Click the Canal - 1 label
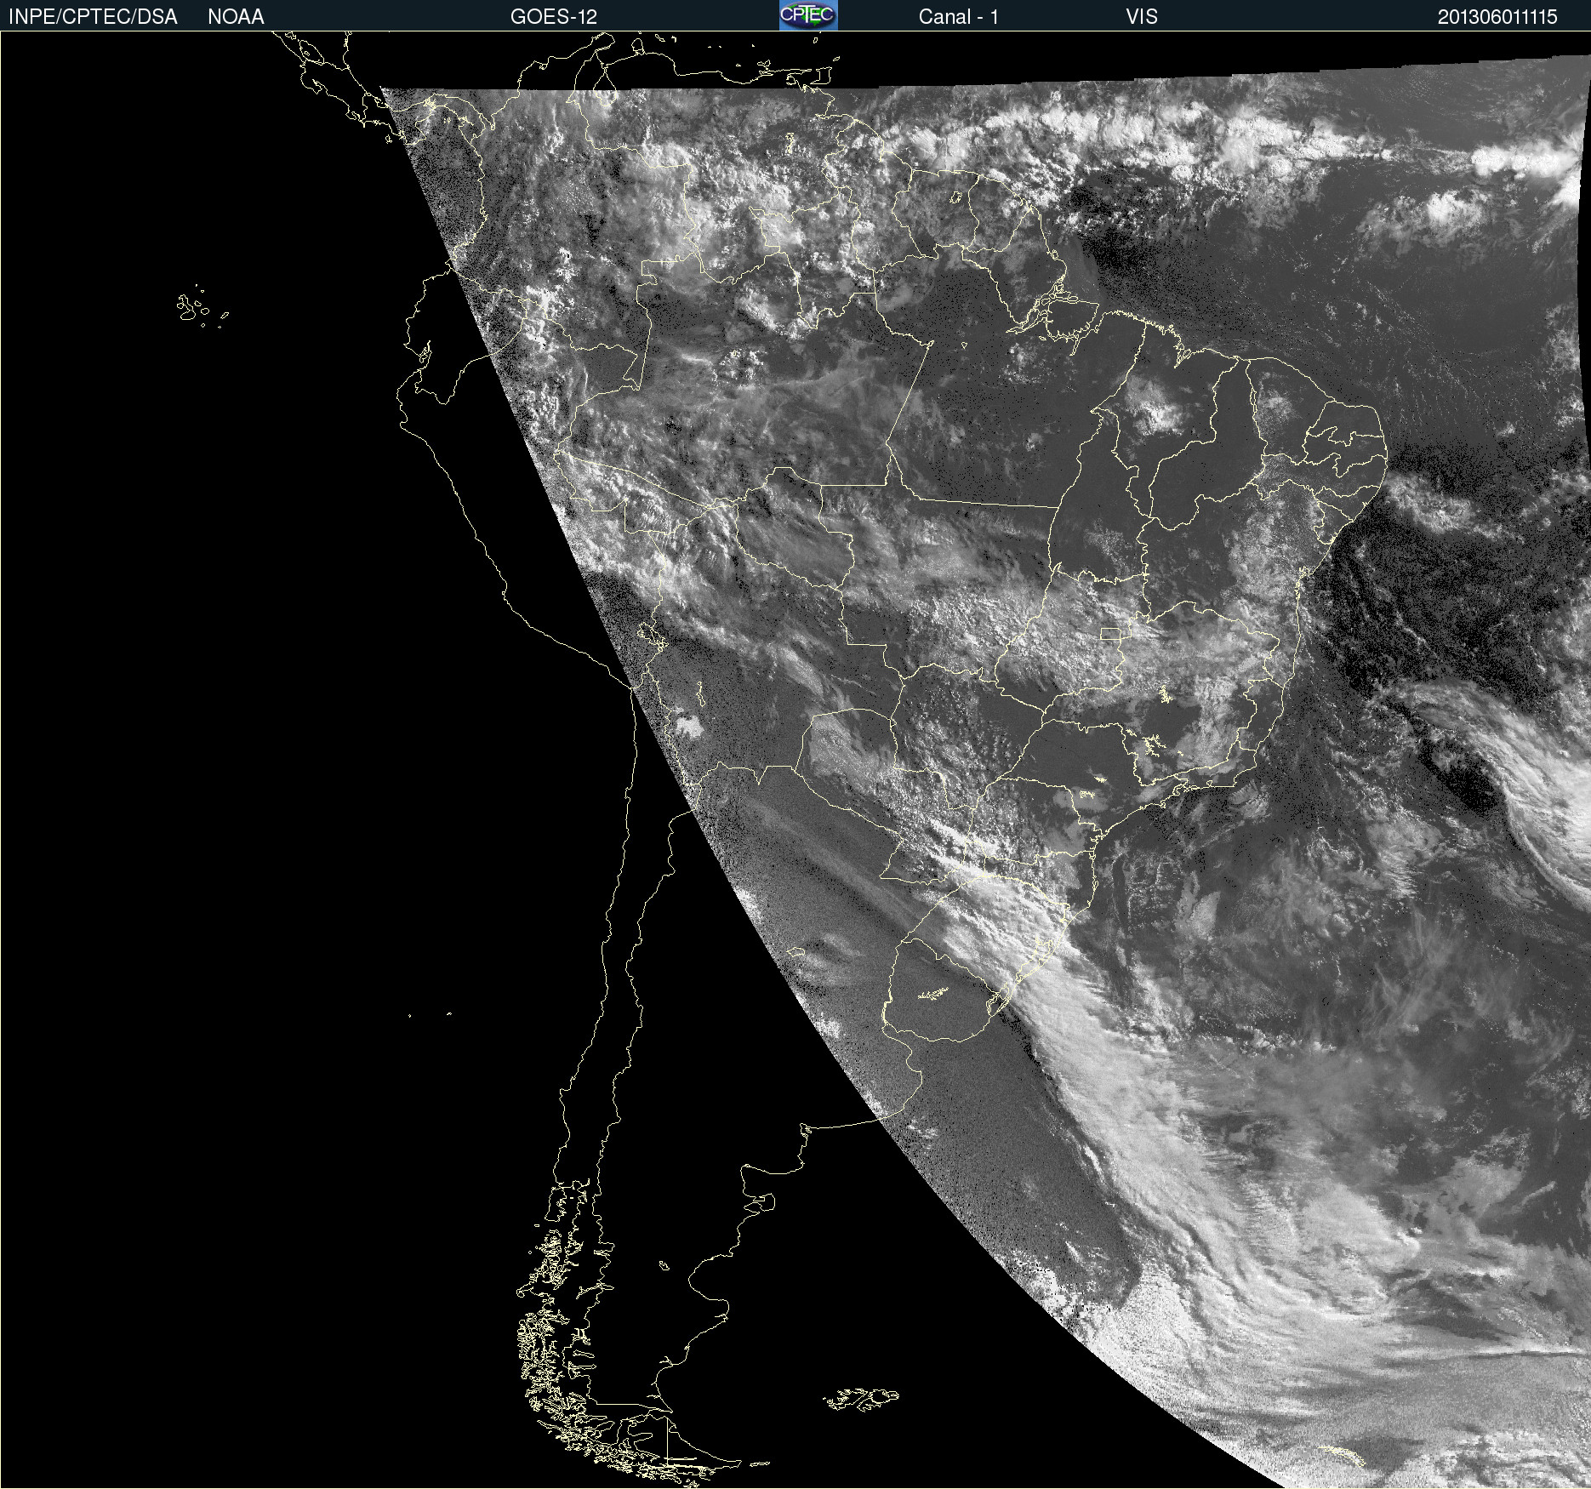This screenshot has height=1489, width=1591. [x=958, y=17]
